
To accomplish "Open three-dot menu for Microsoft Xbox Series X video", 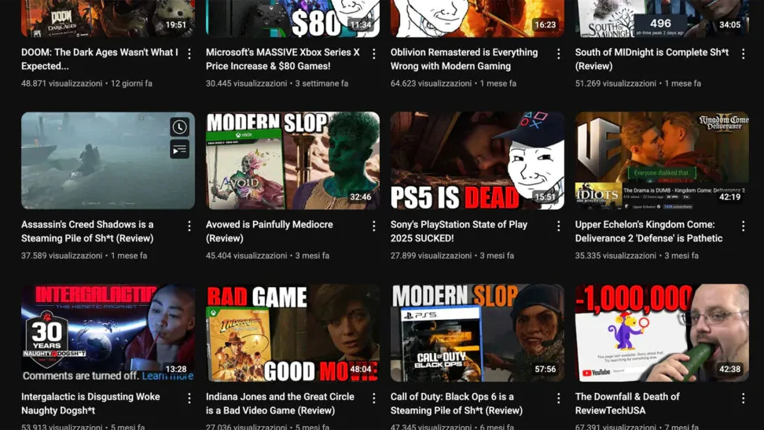I will pos(374,54).
